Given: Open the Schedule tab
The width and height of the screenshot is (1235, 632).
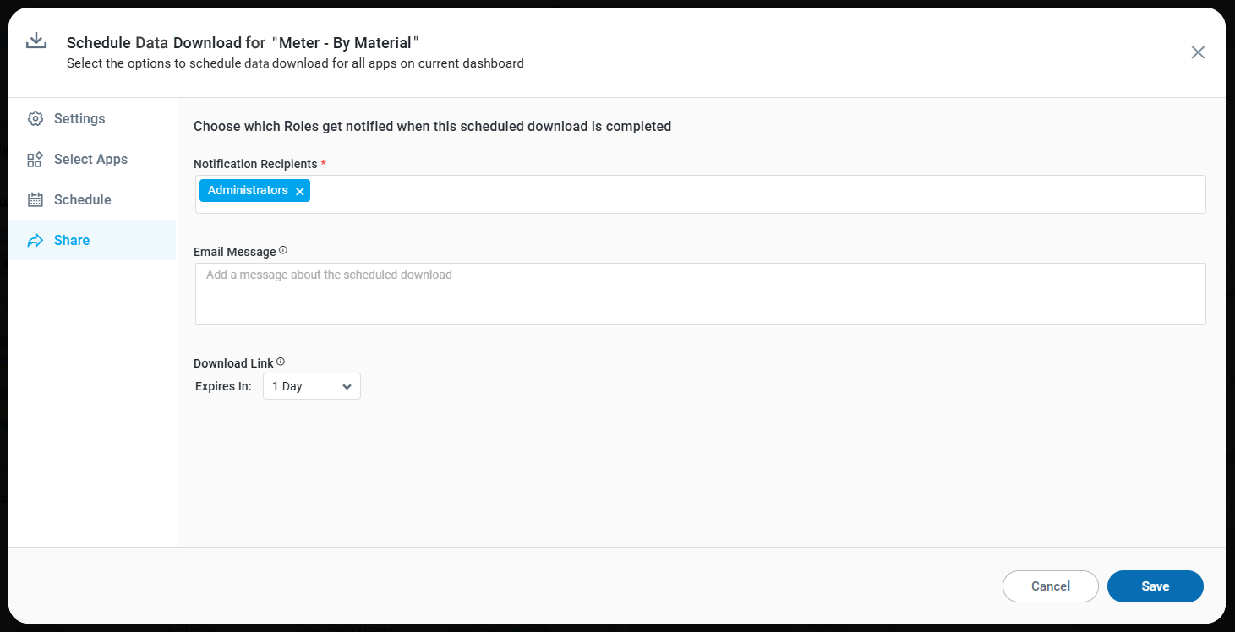Looking at the screenshot, I should pyautogui.click(x=82, y=199).
